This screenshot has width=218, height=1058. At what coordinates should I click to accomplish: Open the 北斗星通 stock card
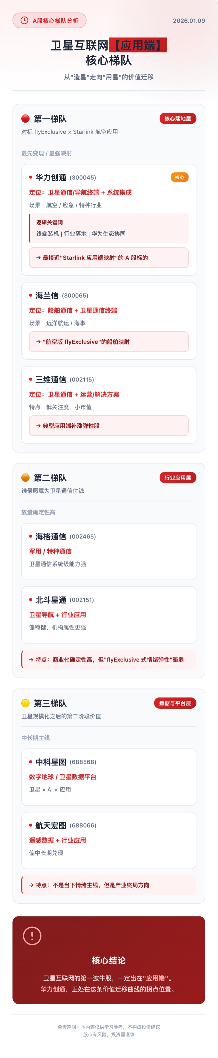click(109, 614)
